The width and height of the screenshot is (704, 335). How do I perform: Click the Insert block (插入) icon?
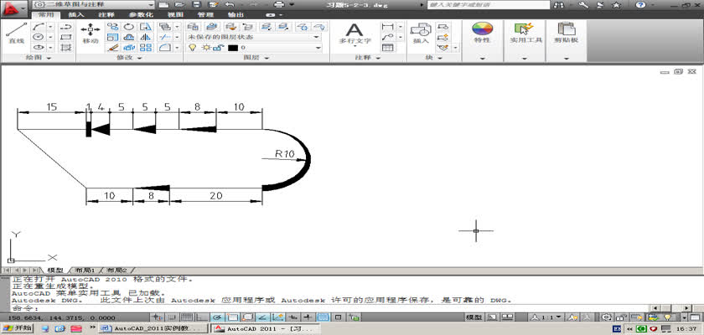coord(421,33)
